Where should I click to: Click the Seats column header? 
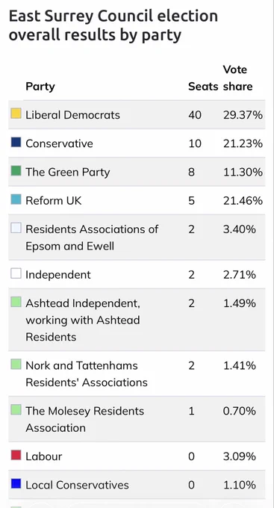(203, 87)
